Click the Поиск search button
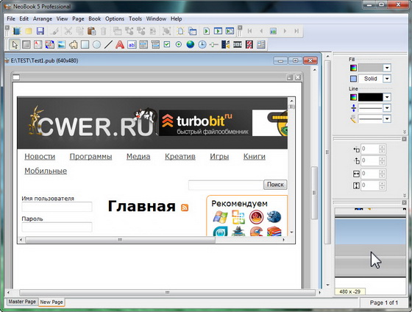This screenshot has height=312, width=412. click(x=275, y=185)
